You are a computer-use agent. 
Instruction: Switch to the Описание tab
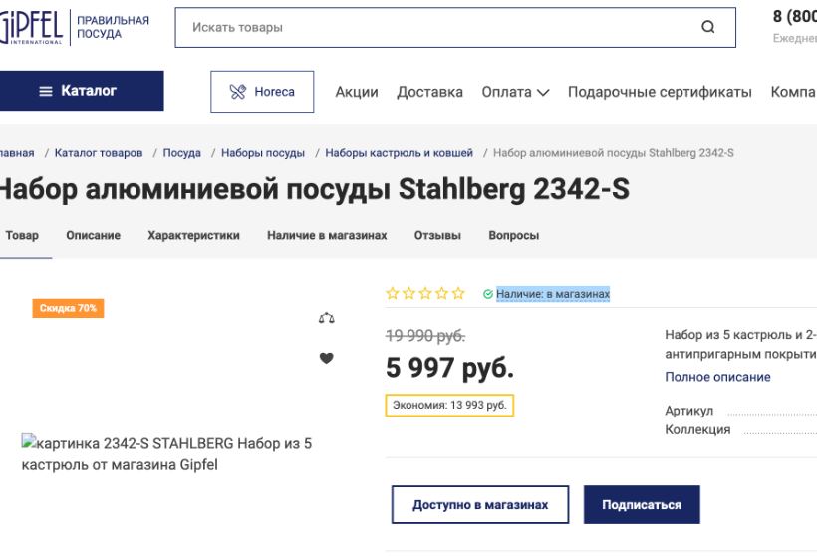click(93, 236)
